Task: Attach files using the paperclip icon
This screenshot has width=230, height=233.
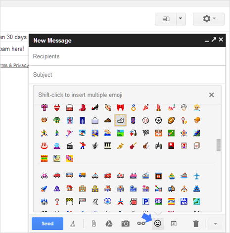Action: click(93, 224)
